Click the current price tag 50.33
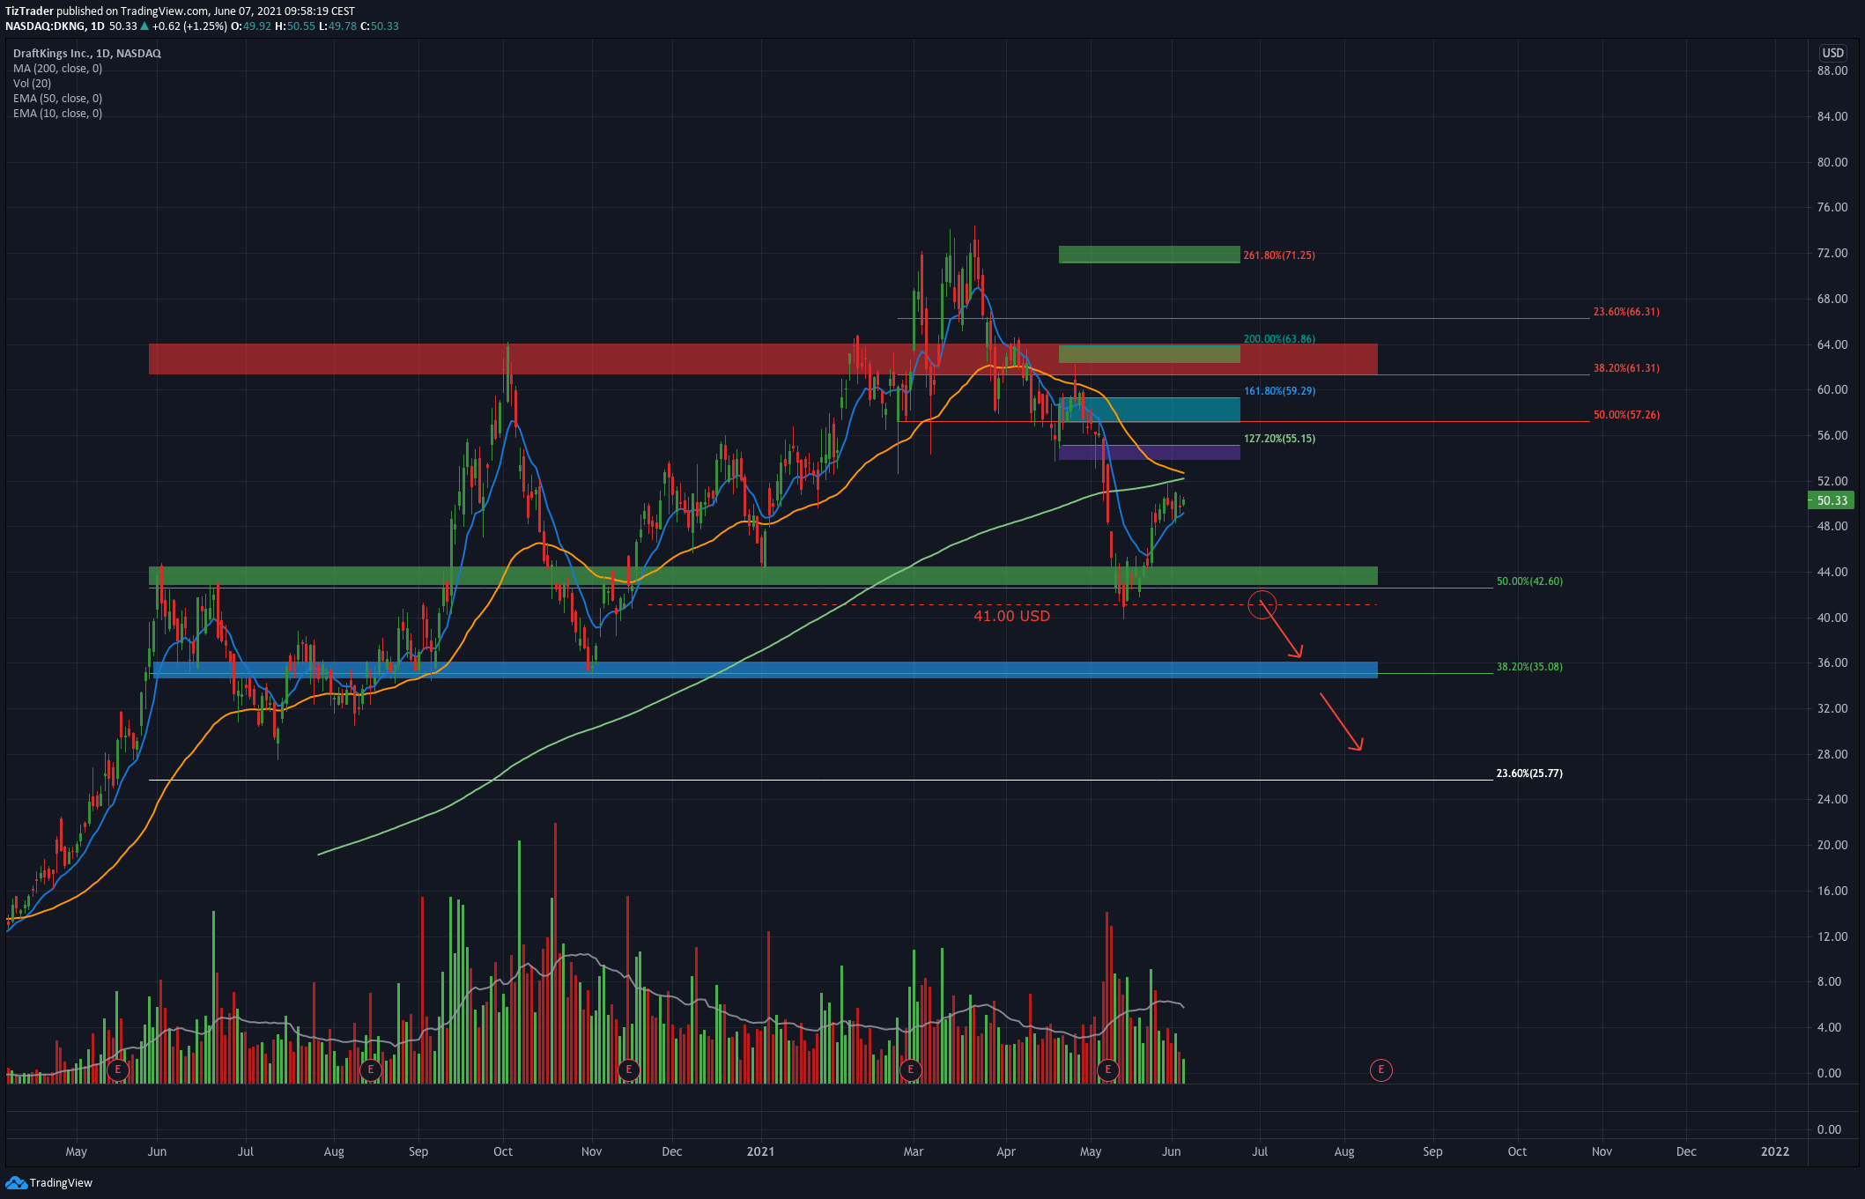The image size is (1865, 1199). [1832, 500]
